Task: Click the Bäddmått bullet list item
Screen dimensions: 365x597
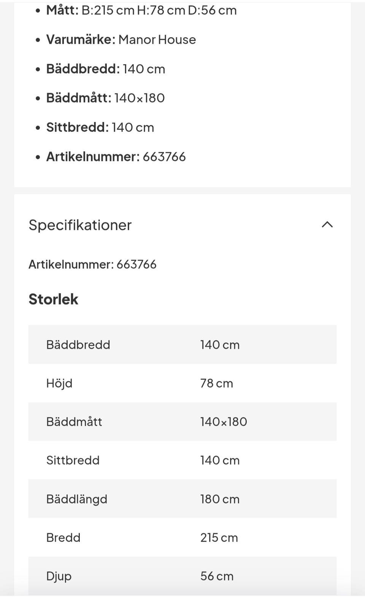Action: coord(105,98)
